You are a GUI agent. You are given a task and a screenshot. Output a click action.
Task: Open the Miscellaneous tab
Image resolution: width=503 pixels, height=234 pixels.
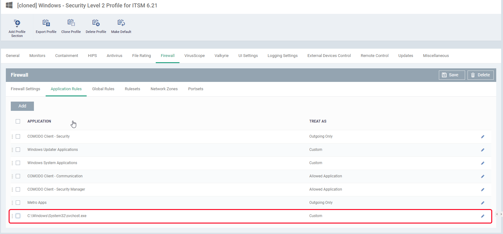pyautogui.click(x=436, y=56)
